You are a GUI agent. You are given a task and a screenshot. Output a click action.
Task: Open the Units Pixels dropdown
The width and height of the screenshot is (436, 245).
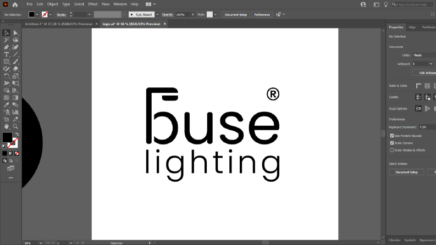coord(424,55)
